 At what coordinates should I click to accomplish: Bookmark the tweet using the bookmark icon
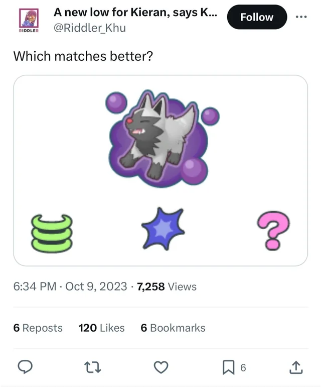click(228, 368)
